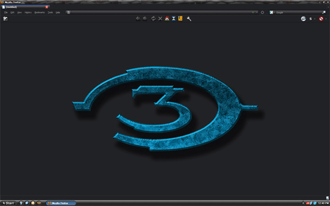Open the Help menu
This screenshot has height=206, width=330.
[58, 13]
